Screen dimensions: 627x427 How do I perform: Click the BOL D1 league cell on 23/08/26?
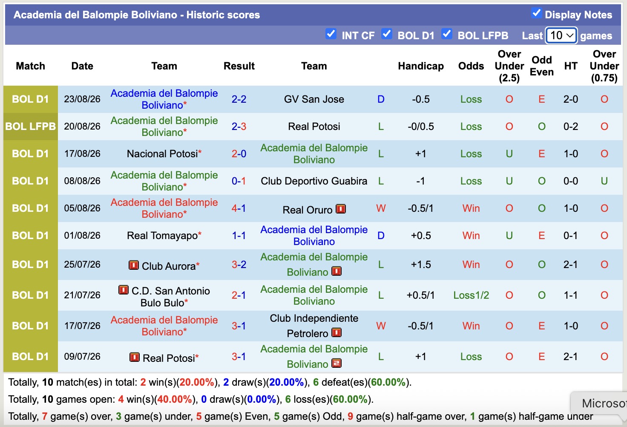(x=31, y=99)
